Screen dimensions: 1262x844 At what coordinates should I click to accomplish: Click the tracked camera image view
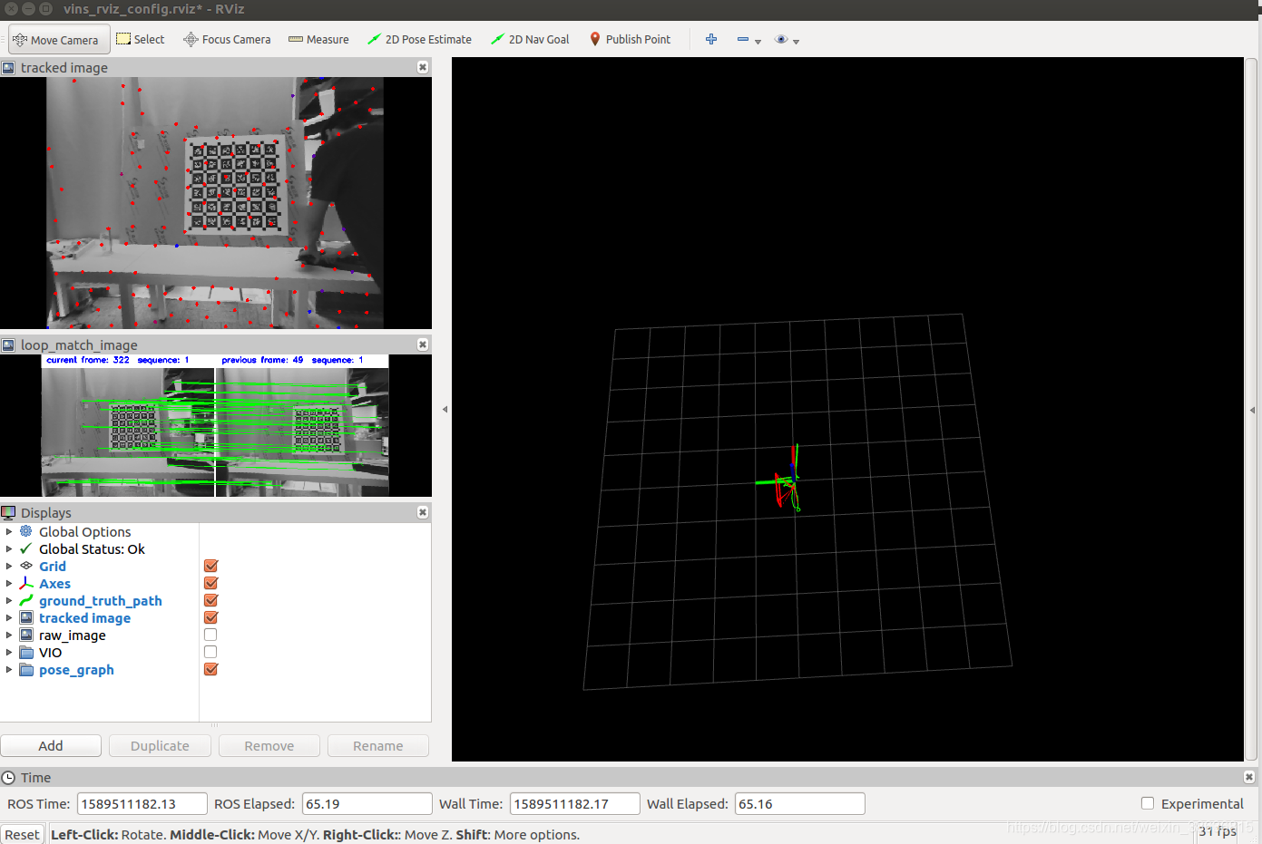[215, 202]
